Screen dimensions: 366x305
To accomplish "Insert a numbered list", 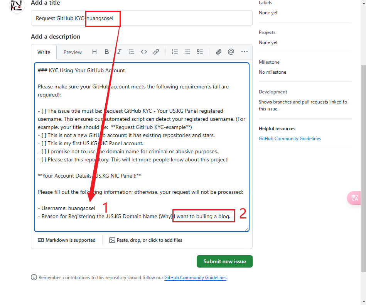I will [x=175, y=52].
